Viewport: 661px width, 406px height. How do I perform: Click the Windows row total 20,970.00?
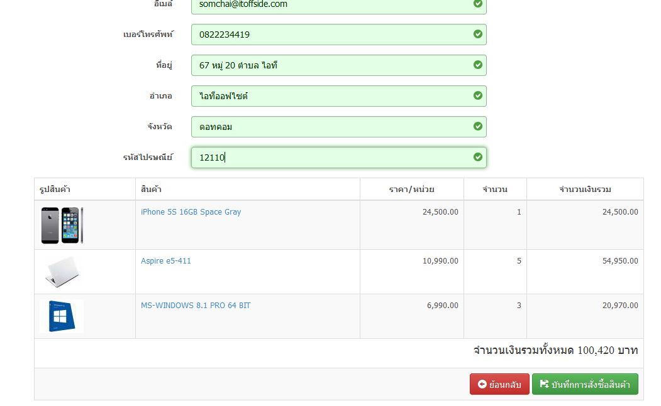[620, 306]
